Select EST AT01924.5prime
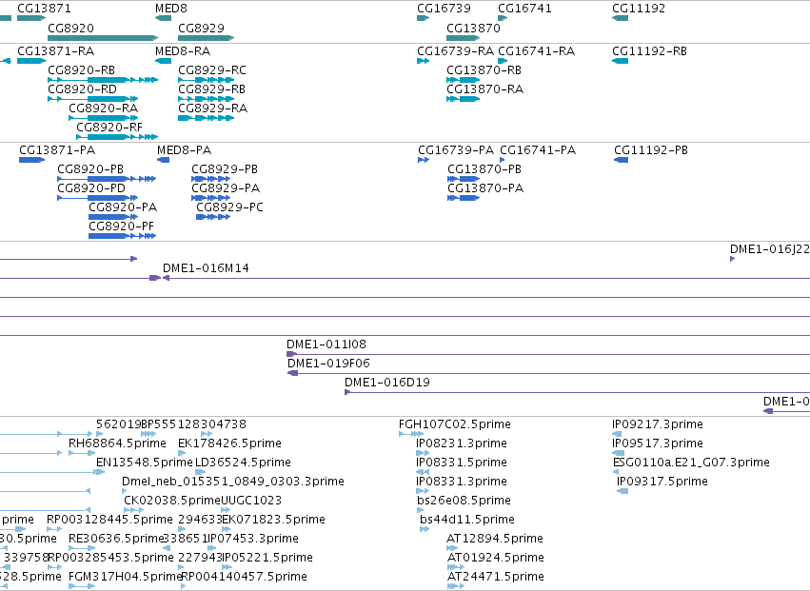Viewport: 810px width, 591px height. (495, 558)
